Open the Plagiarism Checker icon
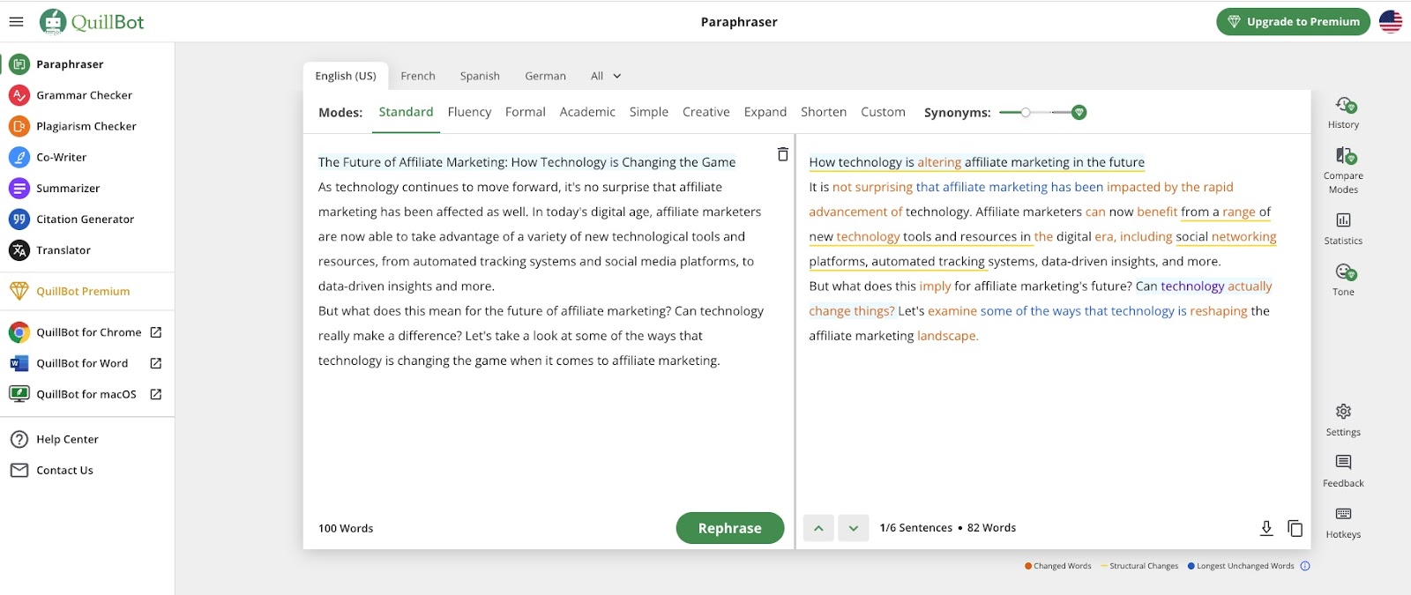 pyautogui.click(x=19, y=126)
